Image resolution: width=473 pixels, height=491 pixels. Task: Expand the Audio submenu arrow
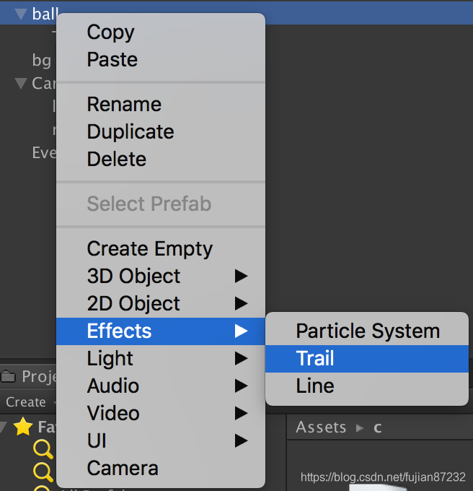tap(241, 386)
